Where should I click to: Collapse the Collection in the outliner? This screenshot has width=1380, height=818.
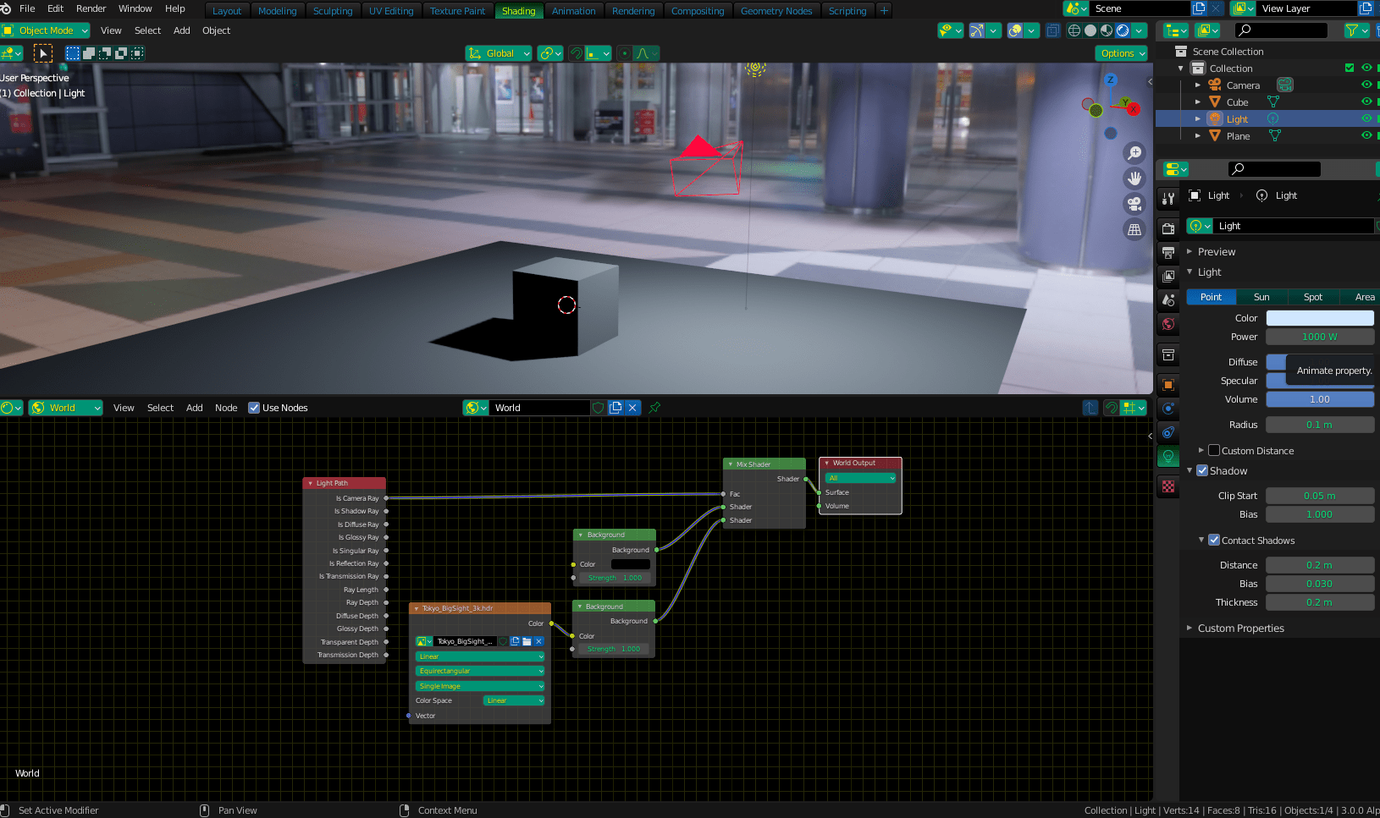click(1179, 68)
